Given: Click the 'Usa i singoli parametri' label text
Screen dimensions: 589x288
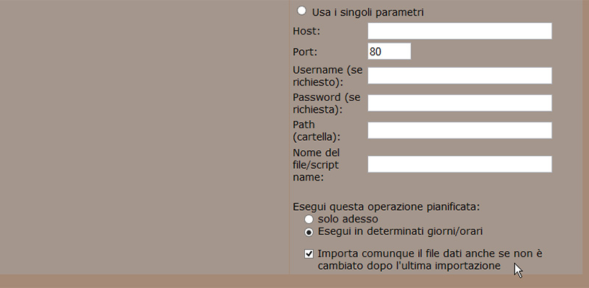Looking at the screenshot, I should [367, 13].
